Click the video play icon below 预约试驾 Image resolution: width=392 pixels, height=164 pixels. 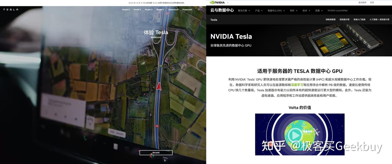(164, 160)
